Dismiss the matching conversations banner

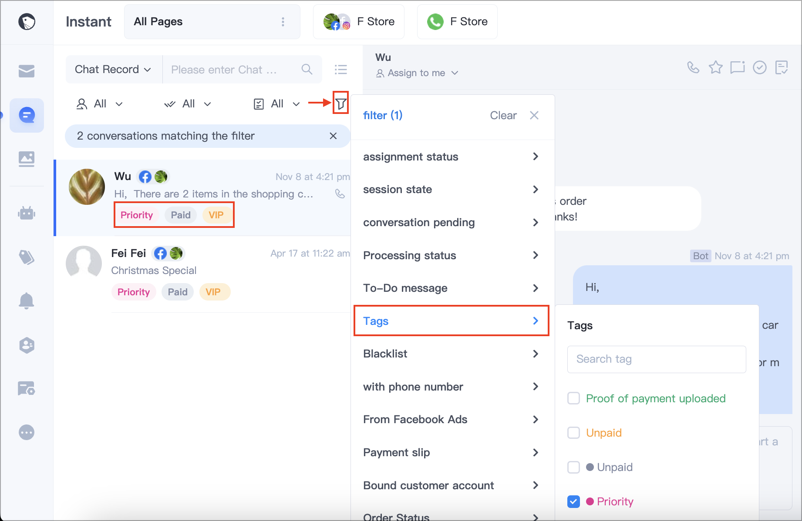coord(333,136)
